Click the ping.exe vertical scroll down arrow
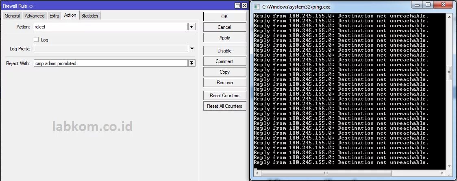 click(449, 166)
